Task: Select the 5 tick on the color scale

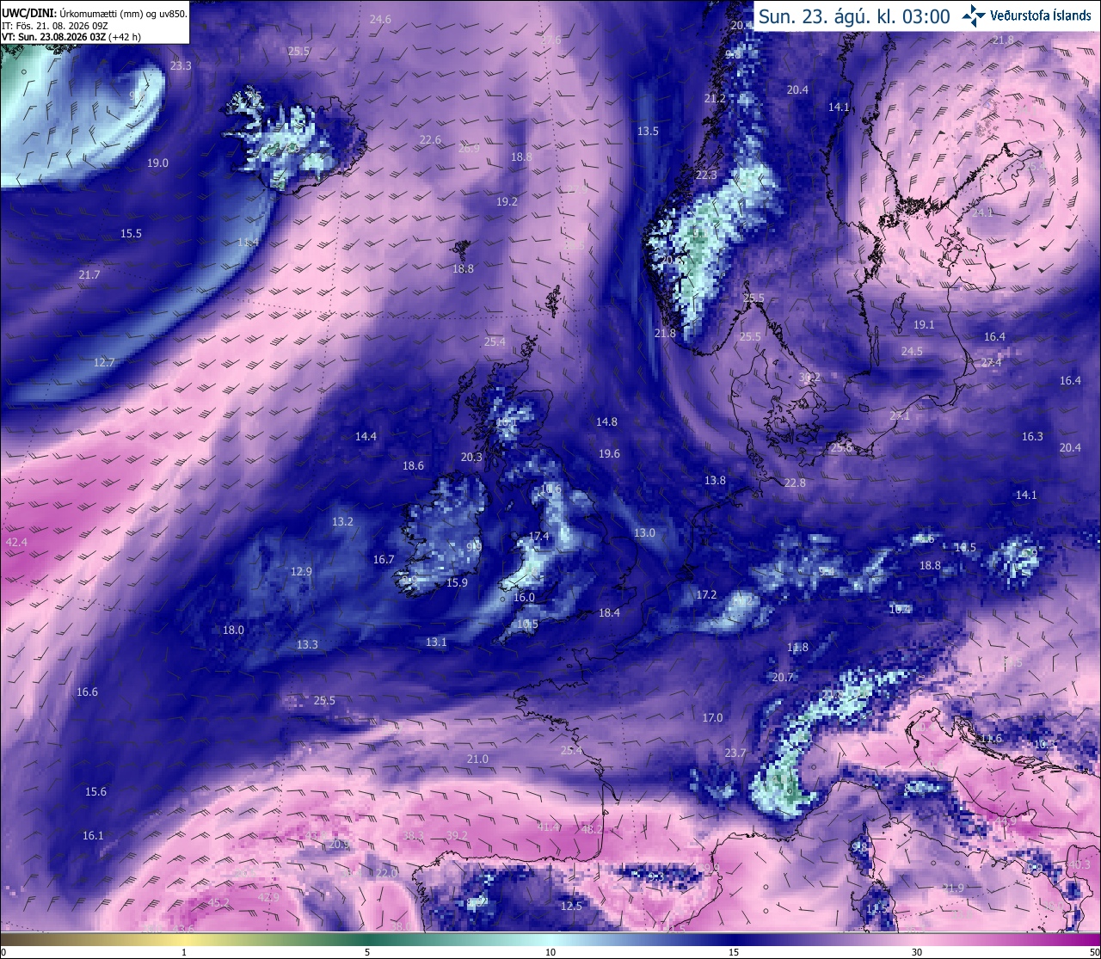Action: click(x=367, y=952)
